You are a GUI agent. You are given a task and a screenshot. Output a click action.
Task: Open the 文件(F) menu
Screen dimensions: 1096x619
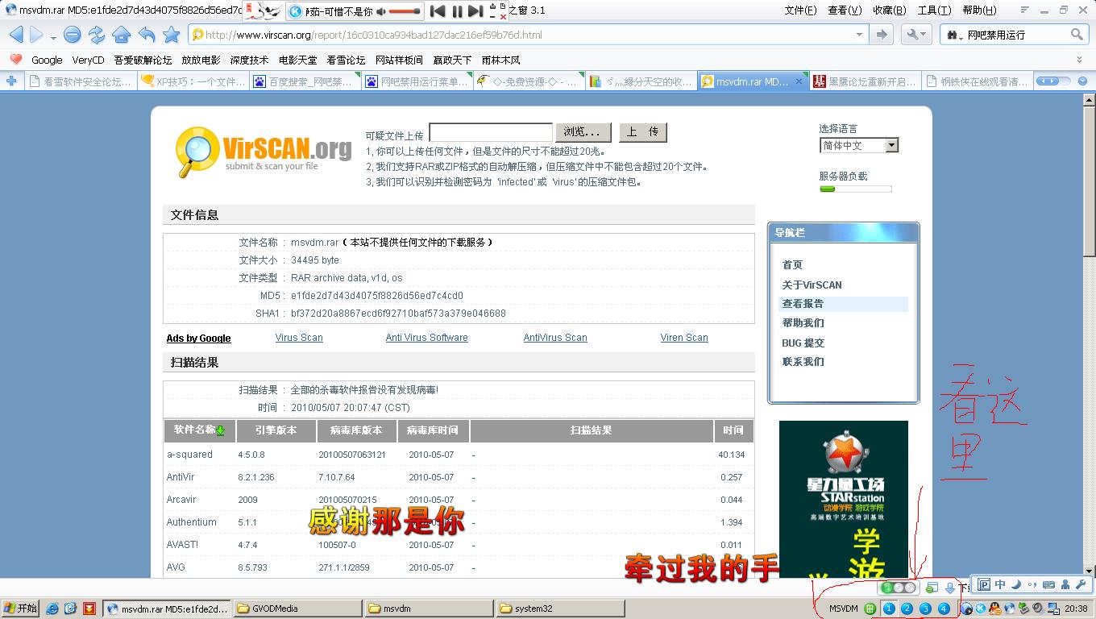(x=800, y=10)
